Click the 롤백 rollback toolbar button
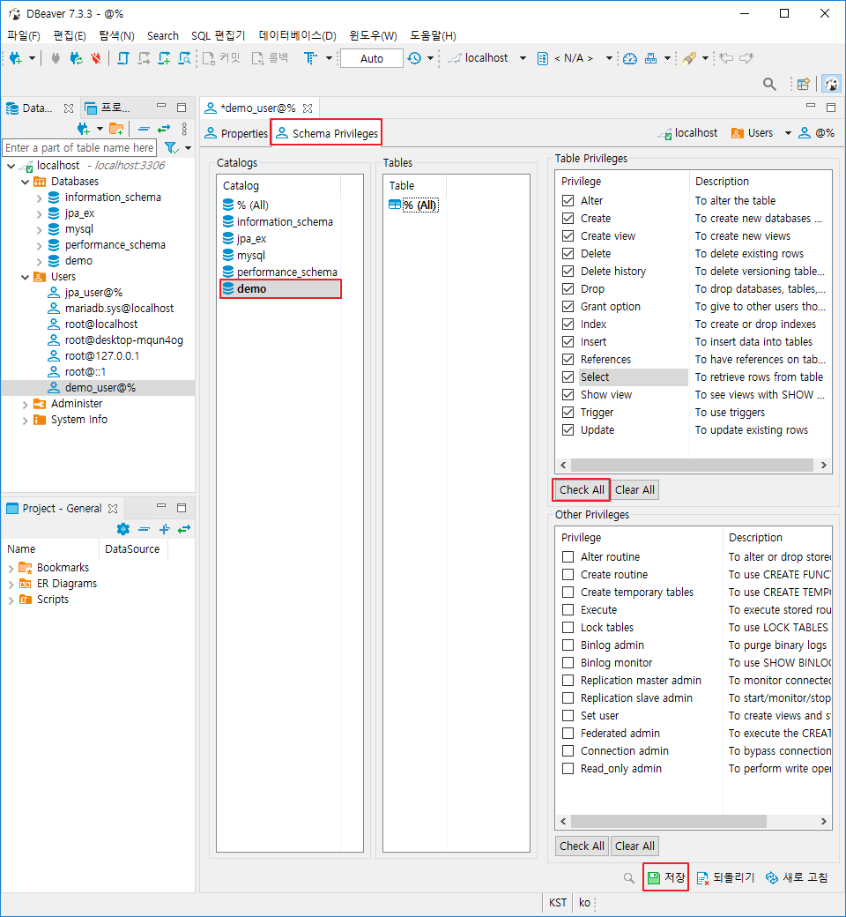This screenshot has width=846, height=917. point(271,58)
